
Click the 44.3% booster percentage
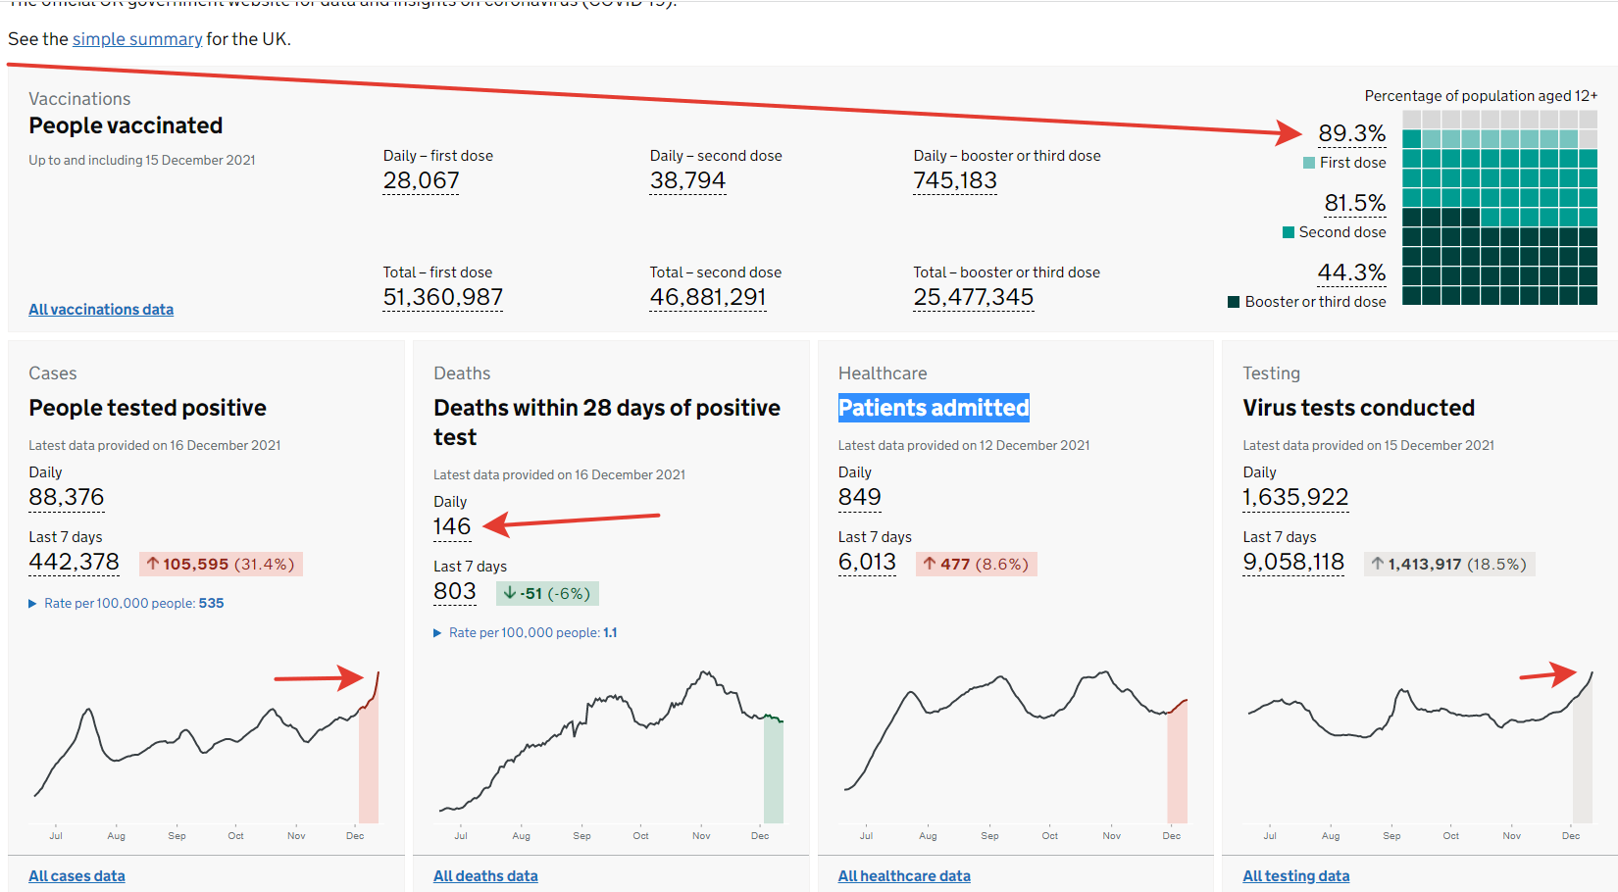[1352, 273]
